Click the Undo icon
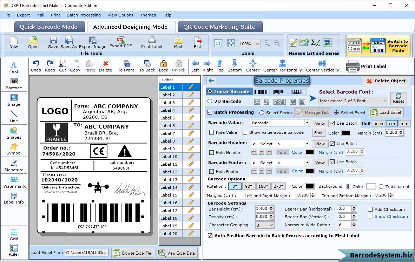Viewport: 415px width, 262px height. [36, 66]
